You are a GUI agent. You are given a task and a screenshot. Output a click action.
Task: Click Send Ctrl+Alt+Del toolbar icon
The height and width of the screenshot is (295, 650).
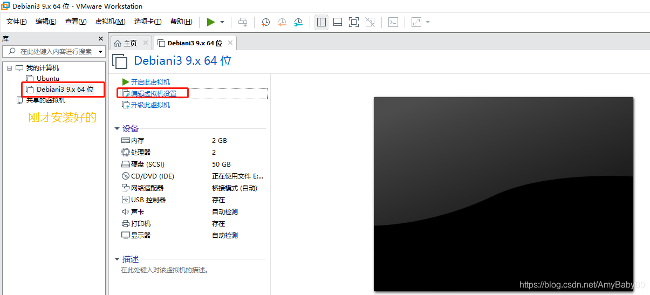(243, 22)
